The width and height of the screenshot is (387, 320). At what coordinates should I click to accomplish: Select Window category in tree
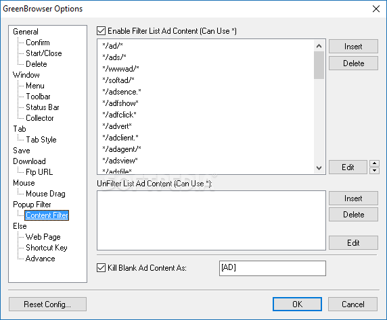pyautogui.click(x=26, y=75)
